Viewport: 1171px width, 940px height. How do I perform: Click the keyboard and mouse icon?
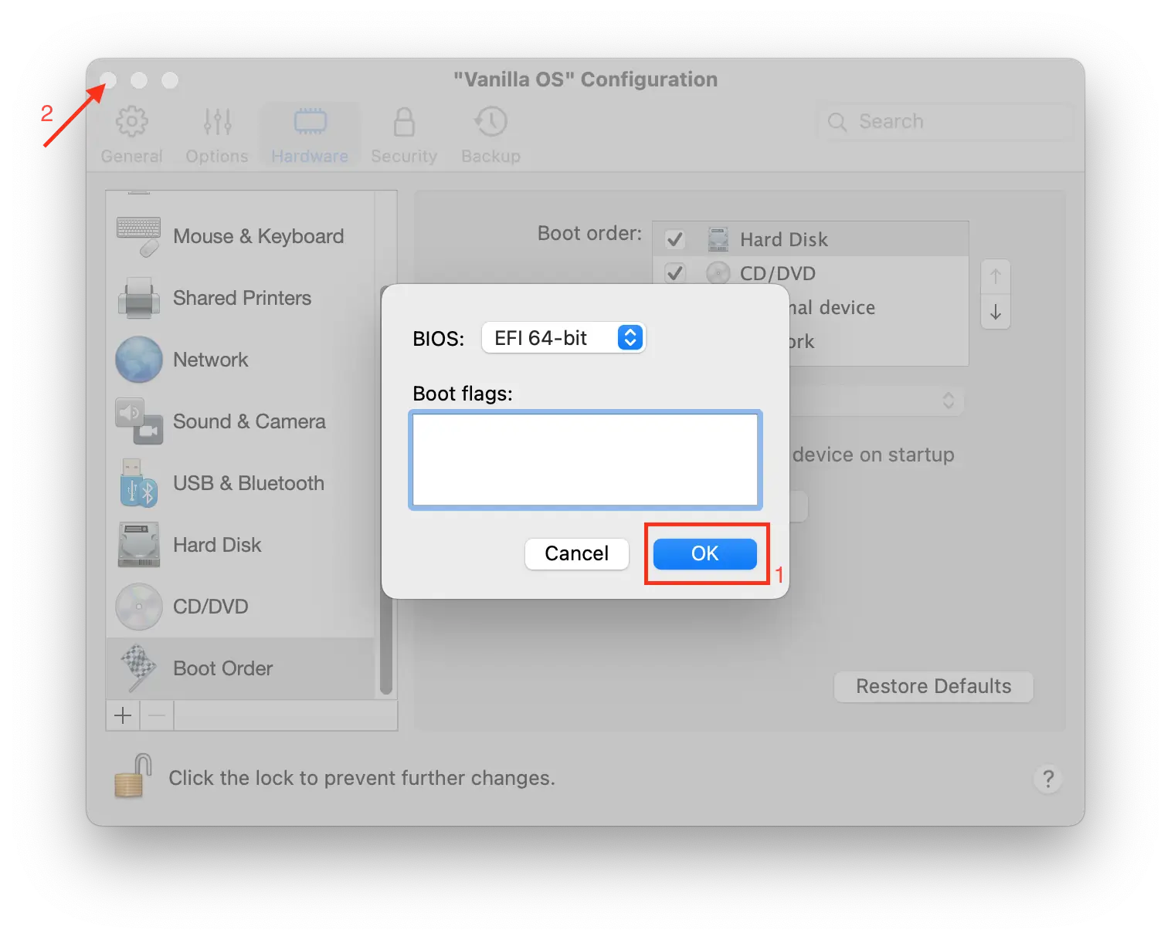coord(139,236)
